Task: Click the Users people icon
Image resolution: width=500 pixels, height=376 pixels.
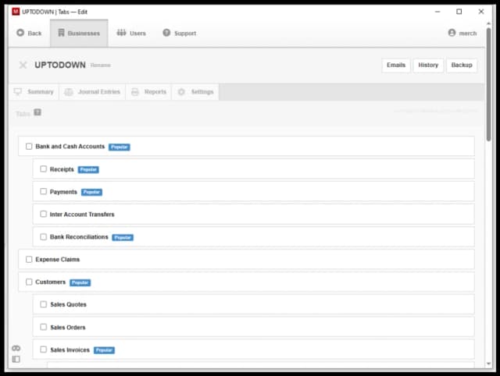Action: tap(121, 33)
